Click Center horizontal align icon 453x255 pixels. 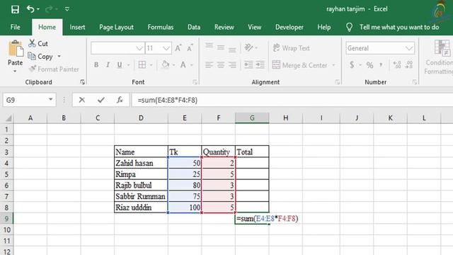pos(221,64)
